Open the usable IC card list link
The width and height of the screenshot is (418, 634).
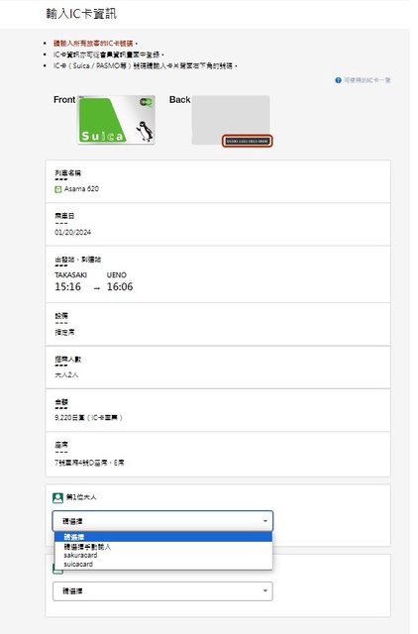pyautogui.click(x=367, y=80)
